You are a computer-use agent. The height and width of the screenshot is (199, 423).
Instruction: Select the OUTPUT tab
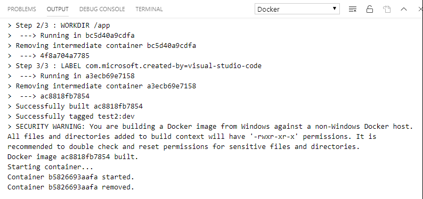pyautogui.click(x=58, y=9)
